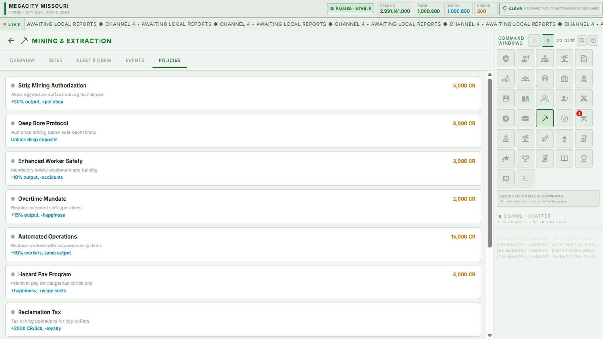Open the radio signal broadcast command
Screen dimensions: 603x339
(545, 78)
